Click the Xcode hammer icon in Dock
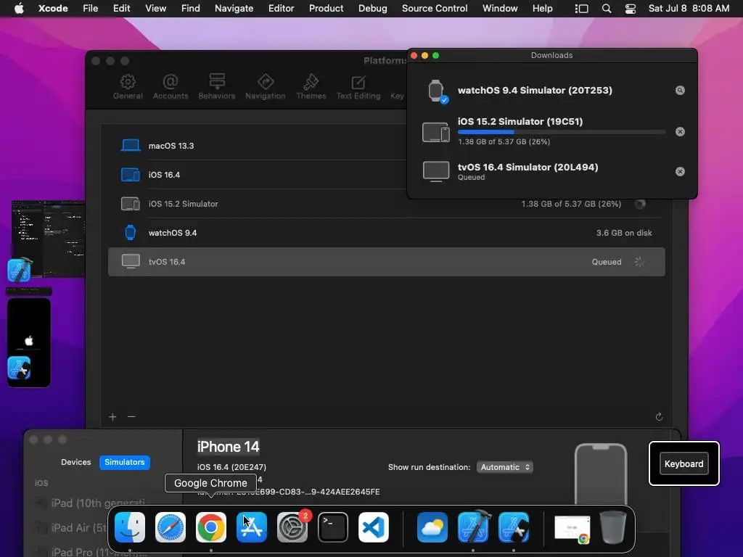This screenshot has height=557, width=743. (473, 527)
